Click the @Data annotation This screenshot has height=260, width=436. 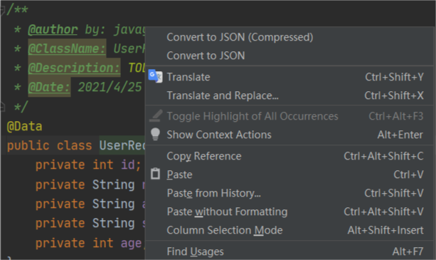(x=24, y=126)
